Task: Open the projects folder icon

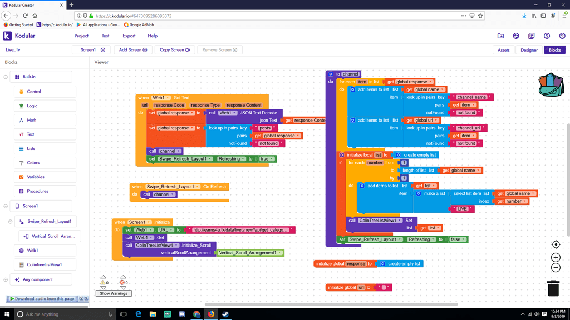Action: (x=500, y=36)
